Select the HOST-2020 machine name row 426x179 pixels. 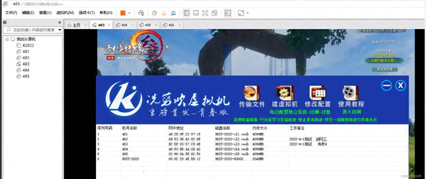click(131, 159)
